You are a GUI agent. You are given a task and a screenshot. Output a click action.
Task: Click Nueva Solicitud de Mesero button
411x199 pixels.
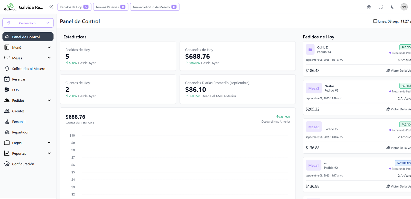click(x=154, y=7)
